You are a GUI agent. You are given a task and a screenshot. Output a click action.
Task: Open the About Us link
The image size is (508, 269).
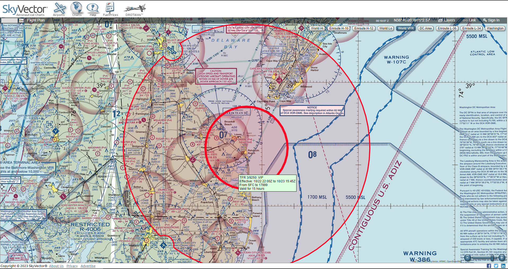point(56,266)
